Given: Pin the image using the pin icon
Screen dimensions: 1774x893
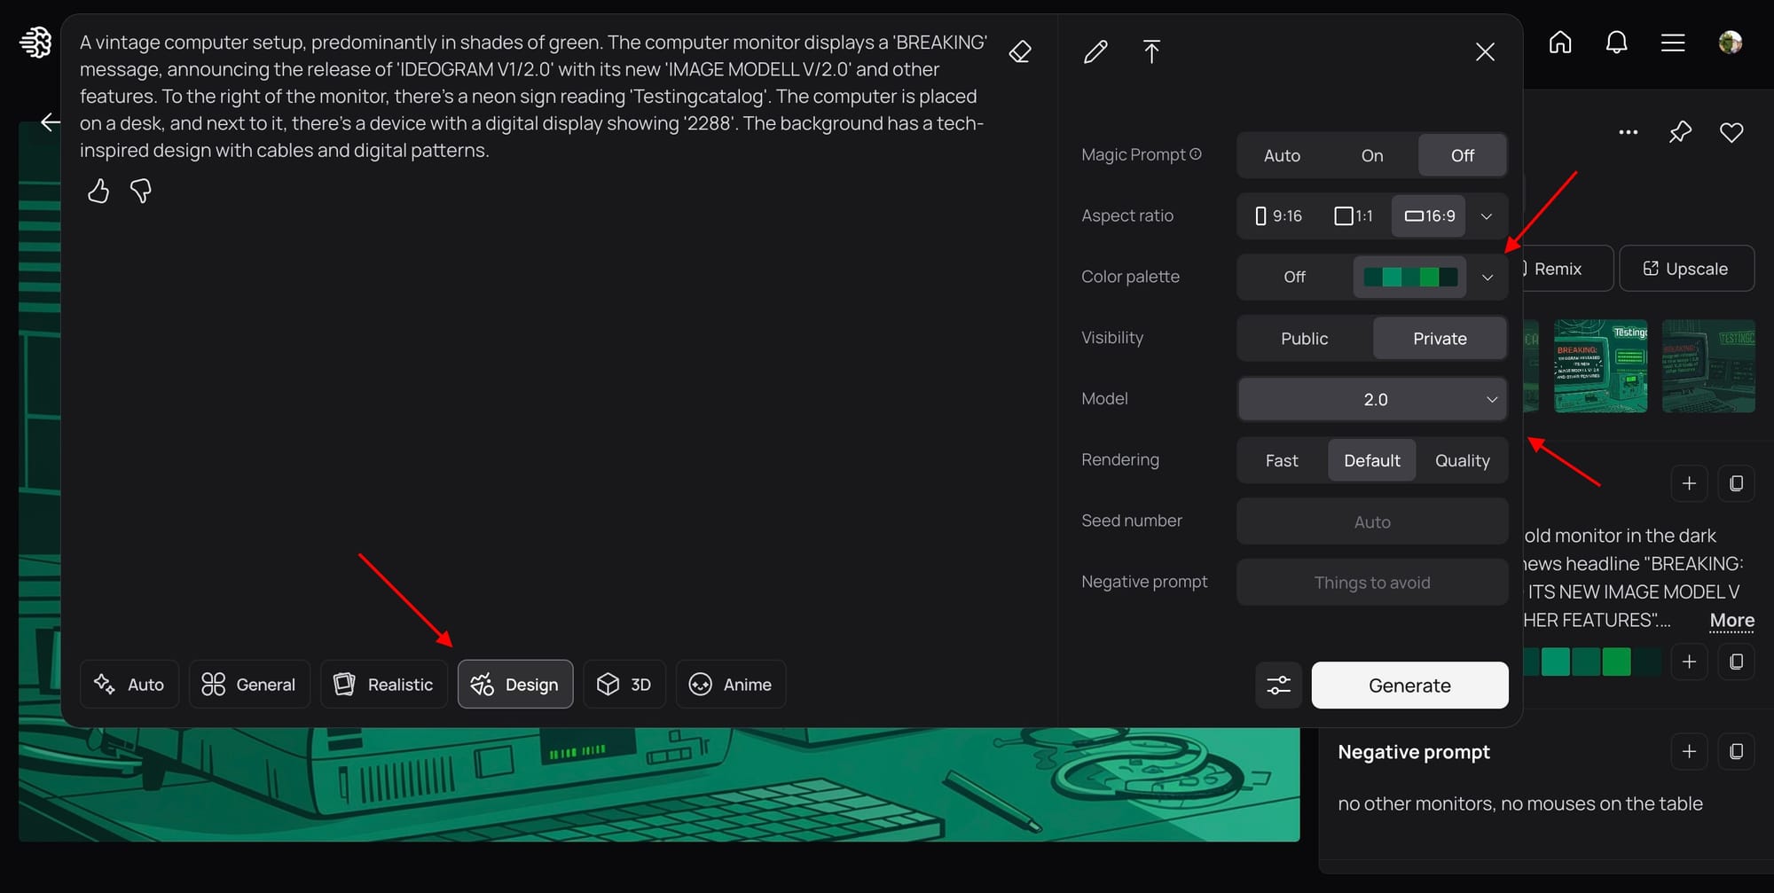Looking at the screenshot, I should [1679, 131].
